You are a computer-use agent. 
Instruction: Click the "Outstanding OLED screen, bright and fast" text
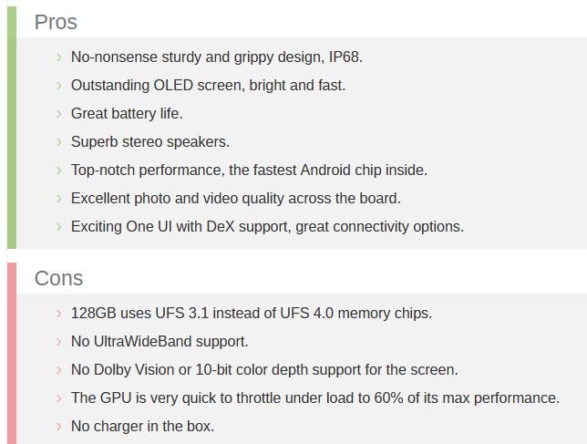pos(208,86)
